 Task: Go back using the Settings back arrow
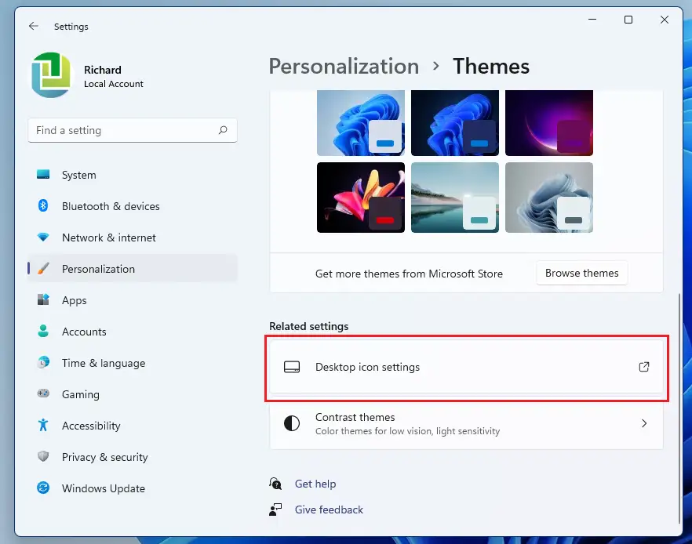34,27
